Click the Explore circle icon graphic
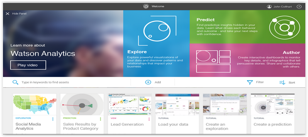 click(x=157, y=31)
